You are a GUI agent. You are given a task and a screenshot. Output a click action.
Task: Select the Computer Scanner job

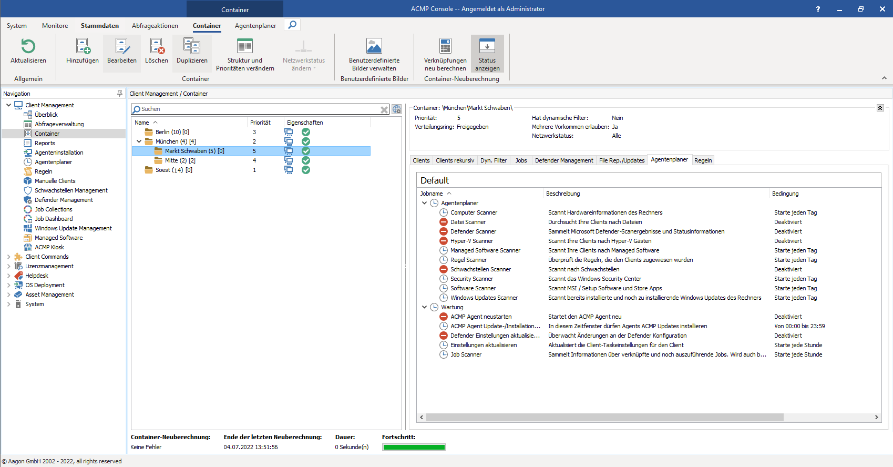click(474, 212)
